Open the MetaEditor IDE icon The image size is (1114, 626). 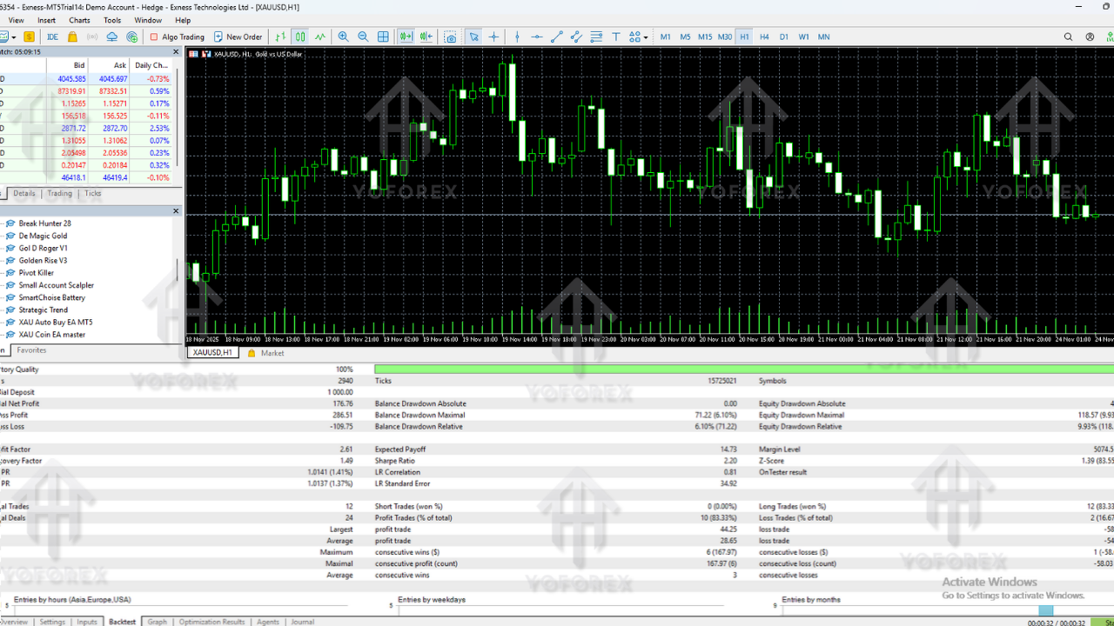(52, 37)
